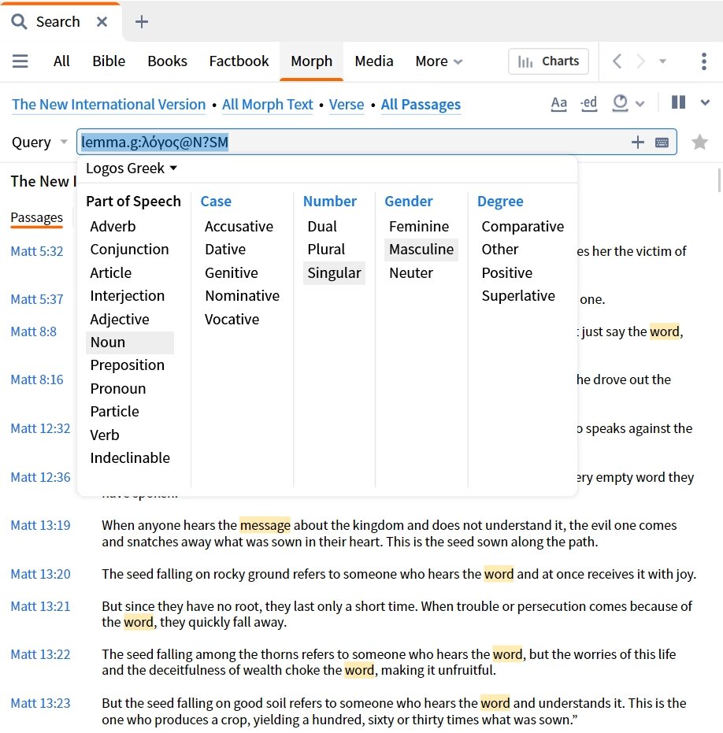Viewport: 723px width, 733px height.
Task: Select Pronoun part of speech
Action: pyautogui.click(x=118, y=388)
